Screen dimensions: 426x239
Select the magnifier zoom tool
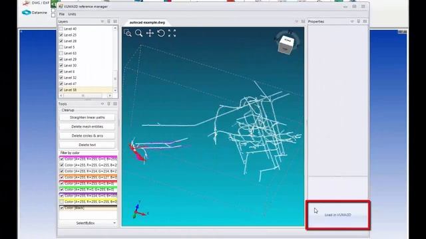[x=139, y=33]
